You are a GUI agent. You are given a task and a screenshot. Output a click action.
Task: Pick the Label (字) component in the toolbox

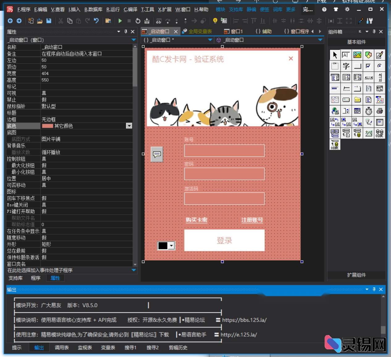tap(346, 66)
